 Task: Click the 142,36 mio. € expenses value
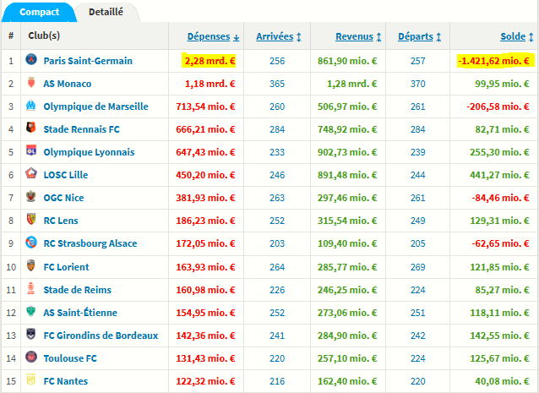click(205, 336)
